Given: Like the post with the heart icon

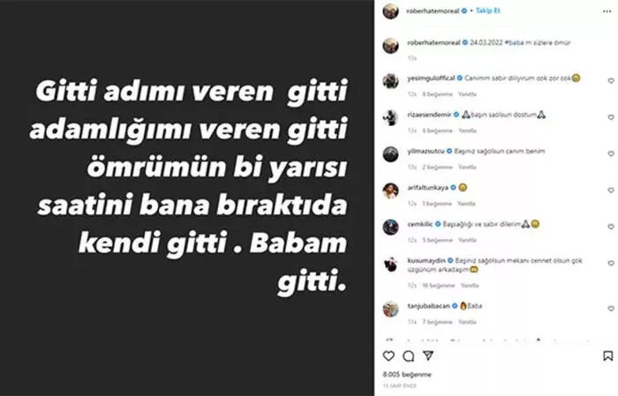Looking at the screenshot, I should pyautogui.click(x=388, y=355).
